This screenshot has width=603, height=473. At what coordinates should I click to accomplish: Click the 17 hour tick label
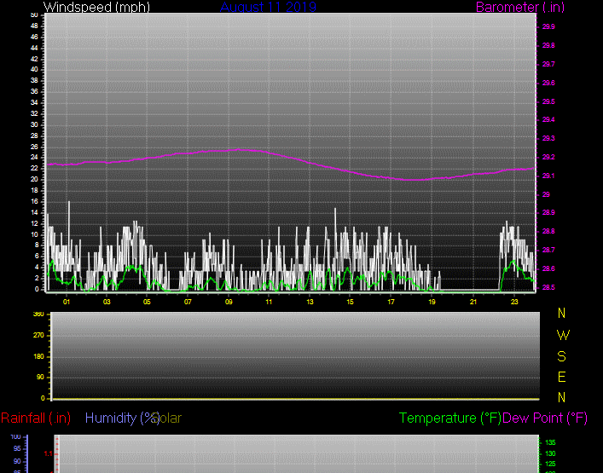click(x=391, y=302)
